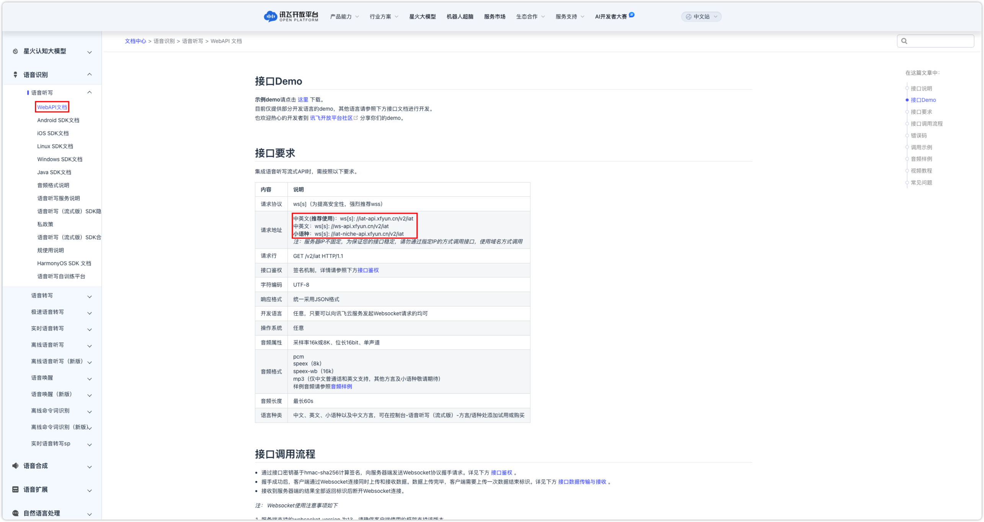The width and height of the screenshot is (984, 522).
Task: Select the 星火认知大模型 sidebar icon
Action: pos(15,51)
